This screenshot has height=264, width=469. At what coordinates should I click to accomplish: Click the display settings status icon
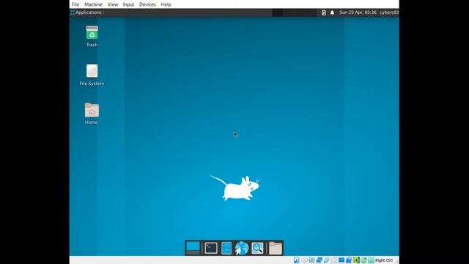341,260
